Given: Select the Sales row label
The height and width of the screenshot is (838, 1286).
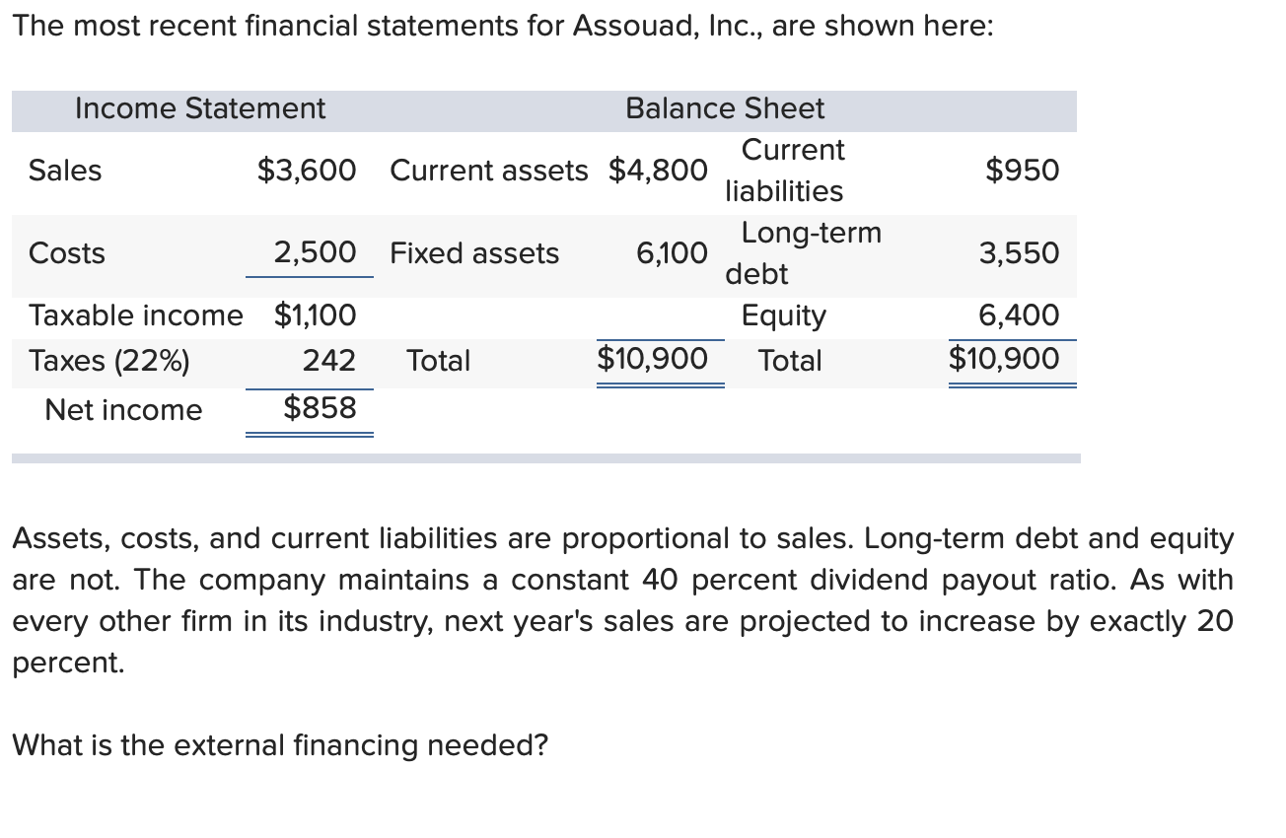Looking at the screenshot, I should 65,171.
